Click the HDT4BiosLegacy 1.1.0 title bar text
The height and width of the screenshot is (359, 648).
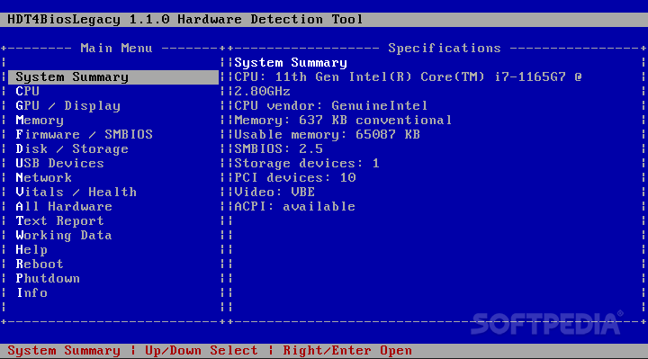(185, 20)
